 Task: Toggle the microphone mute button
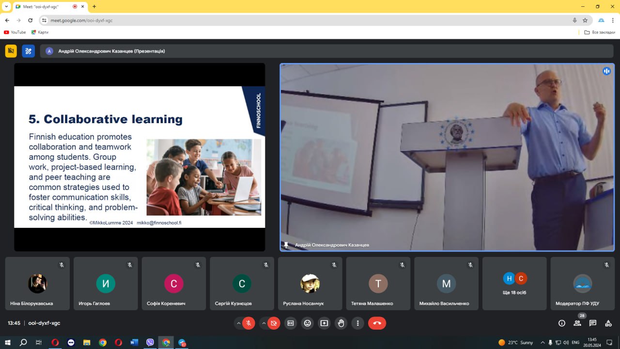pyautogui.click(x=248, y=323)
